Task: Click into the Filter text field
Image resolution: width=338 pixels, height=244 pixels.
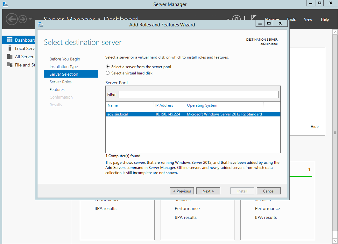Action: click(x=198, y=94)
